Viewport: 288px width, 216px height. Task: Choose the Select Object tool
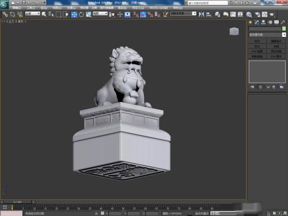(x=44, y=14)
